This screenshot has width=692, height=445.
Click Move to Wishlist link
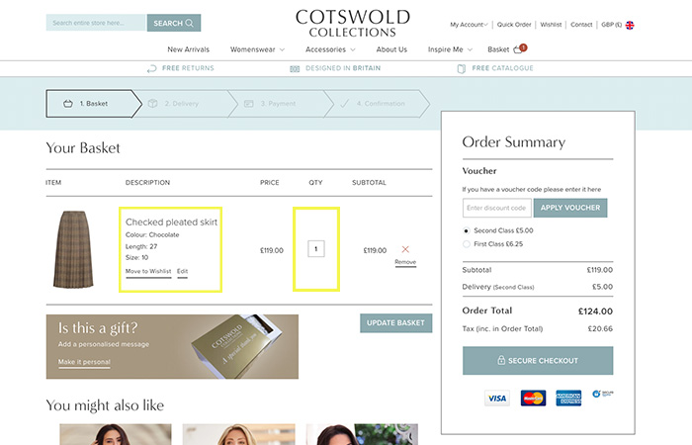[x=148, y=271]
